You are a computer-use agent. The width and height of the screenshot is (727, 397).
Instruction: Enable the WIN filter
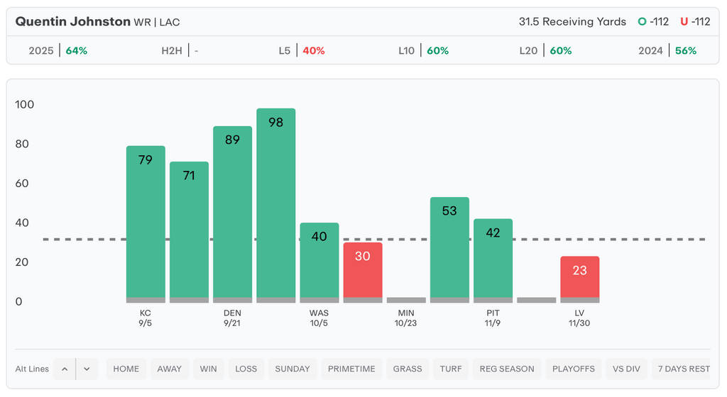pos(209,369)
